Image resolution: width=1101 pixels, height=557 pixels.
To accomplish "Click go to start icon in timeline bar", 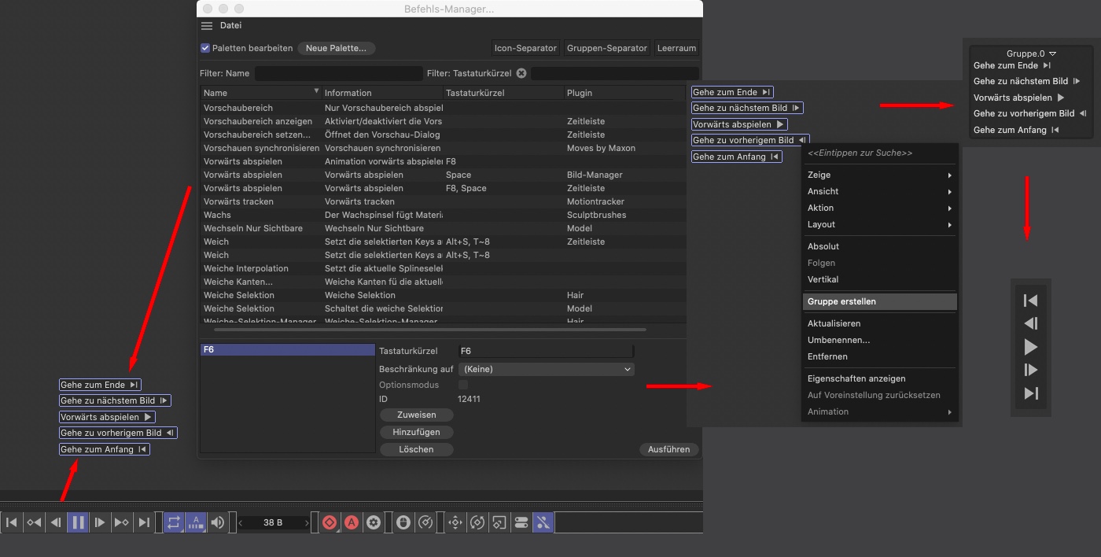I will (x=12, y=522).
